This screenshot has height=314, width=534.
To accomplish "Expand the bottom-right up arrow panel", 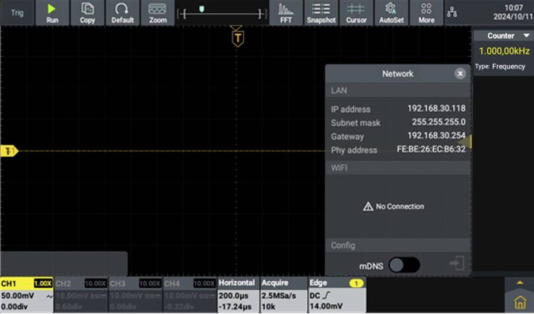I will point(520,283).
